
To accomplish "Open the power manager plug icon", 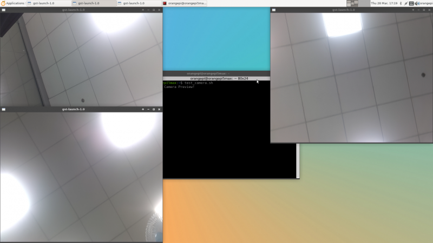I will [405, 3].
